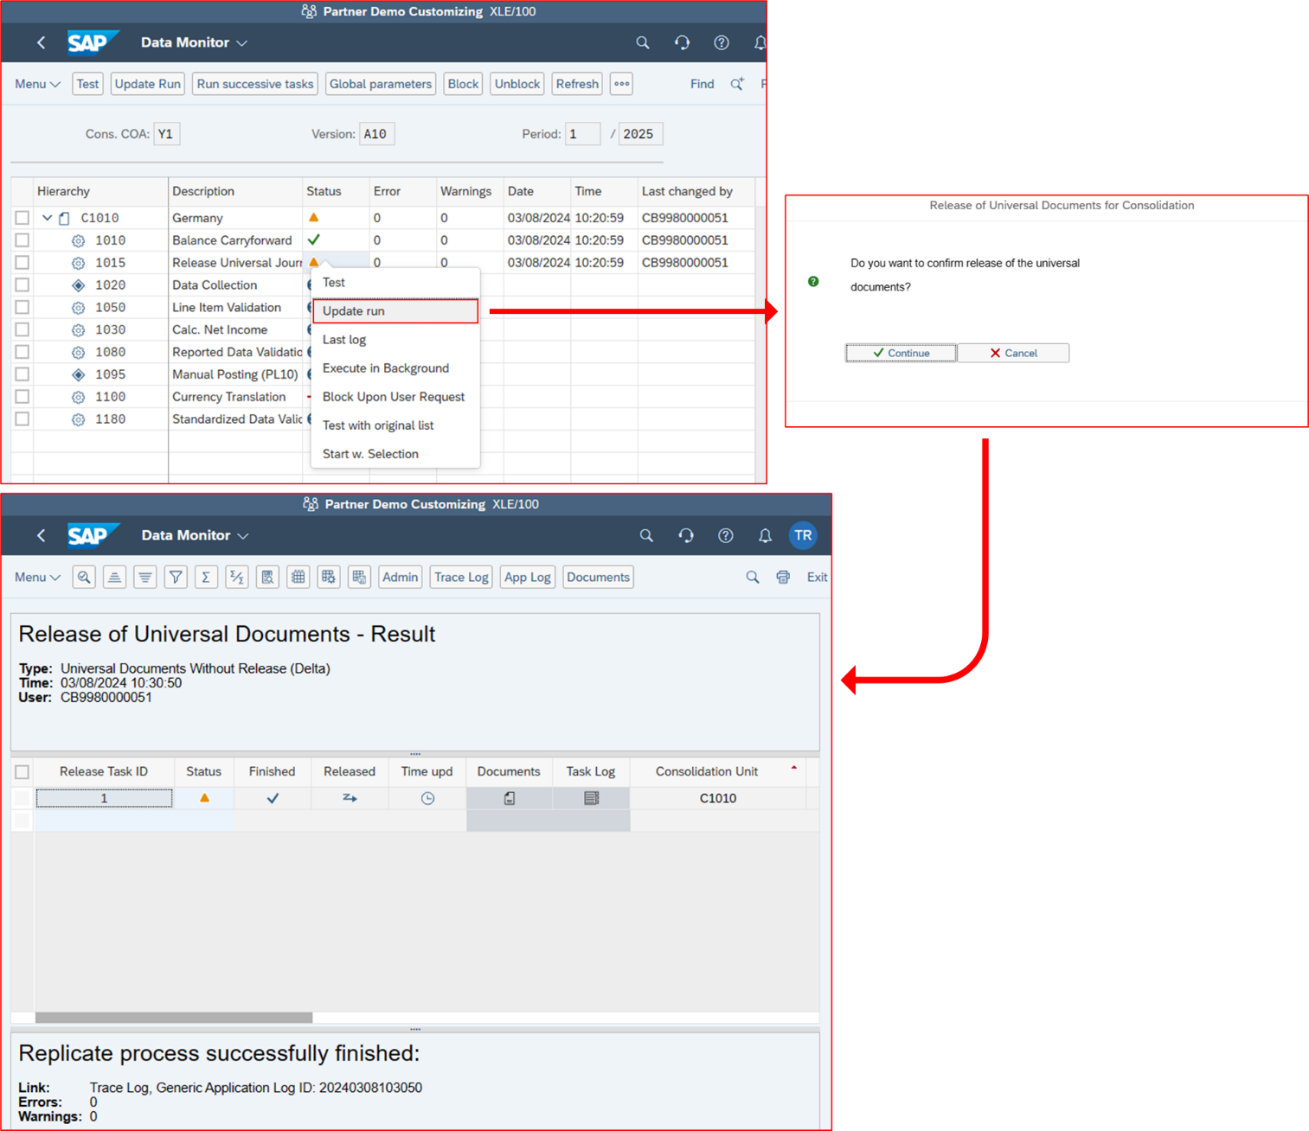The image size is (1309, 1131).
Task: Click sort ascending icon in Result toolbar
Action: coord(114,577)
